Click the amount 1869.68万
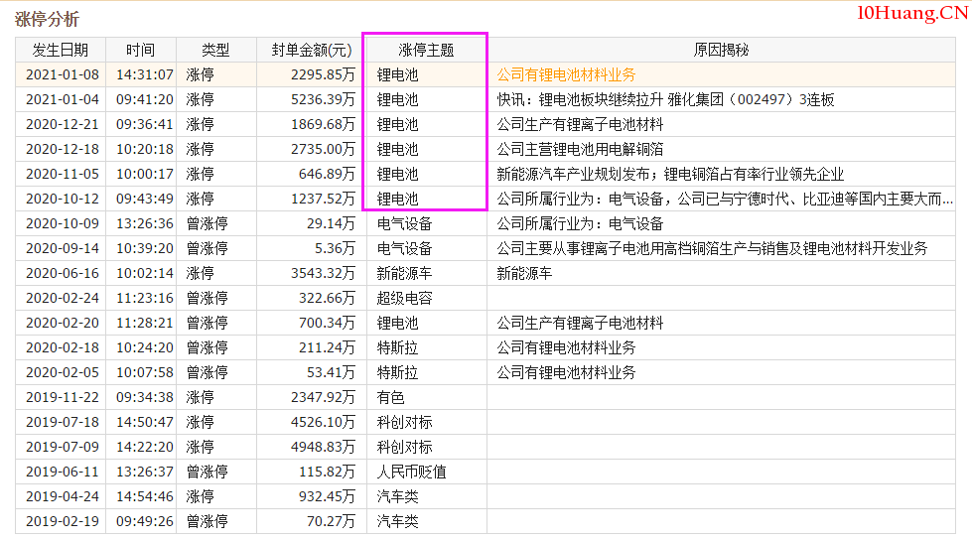Screen dimensions: 972x542 point(323,125)
